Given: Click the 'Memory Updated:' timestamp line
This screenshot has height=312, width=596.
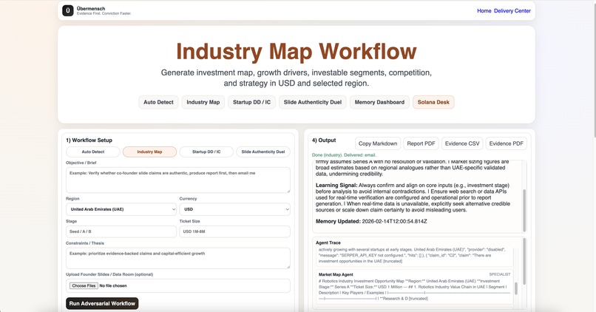Looking at the screenshot, I should [371, 221].
